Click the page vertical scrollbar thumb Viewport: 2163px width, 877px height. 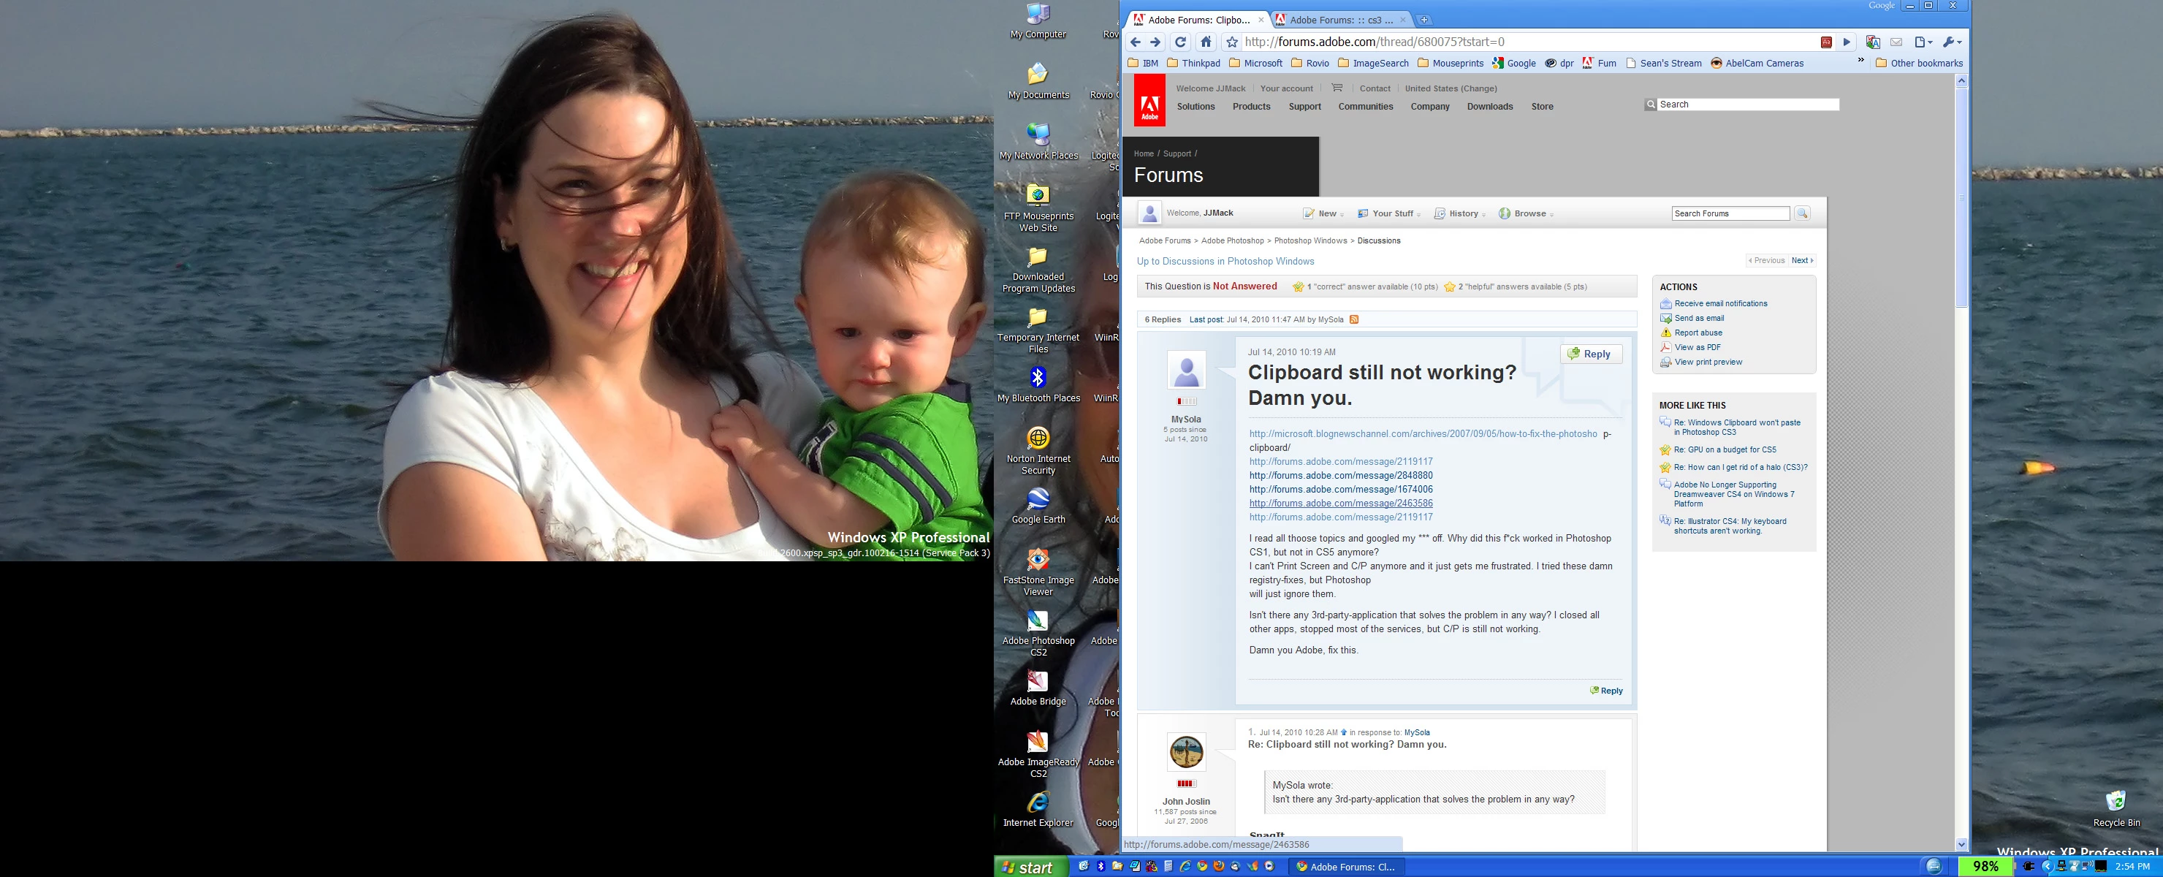click(x=1961, y=197)
